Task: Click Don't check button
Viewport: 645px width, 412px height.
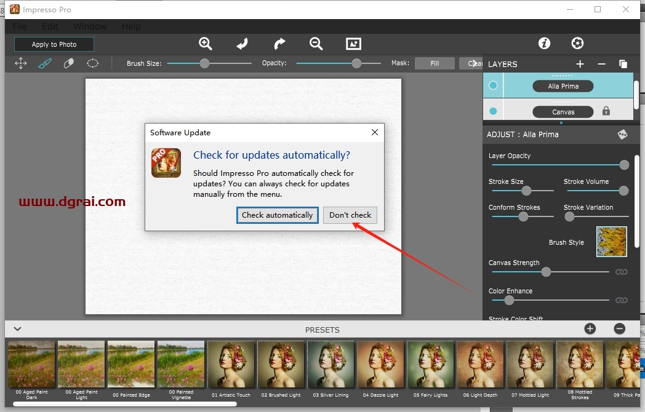Action: [x=350, y=215]
